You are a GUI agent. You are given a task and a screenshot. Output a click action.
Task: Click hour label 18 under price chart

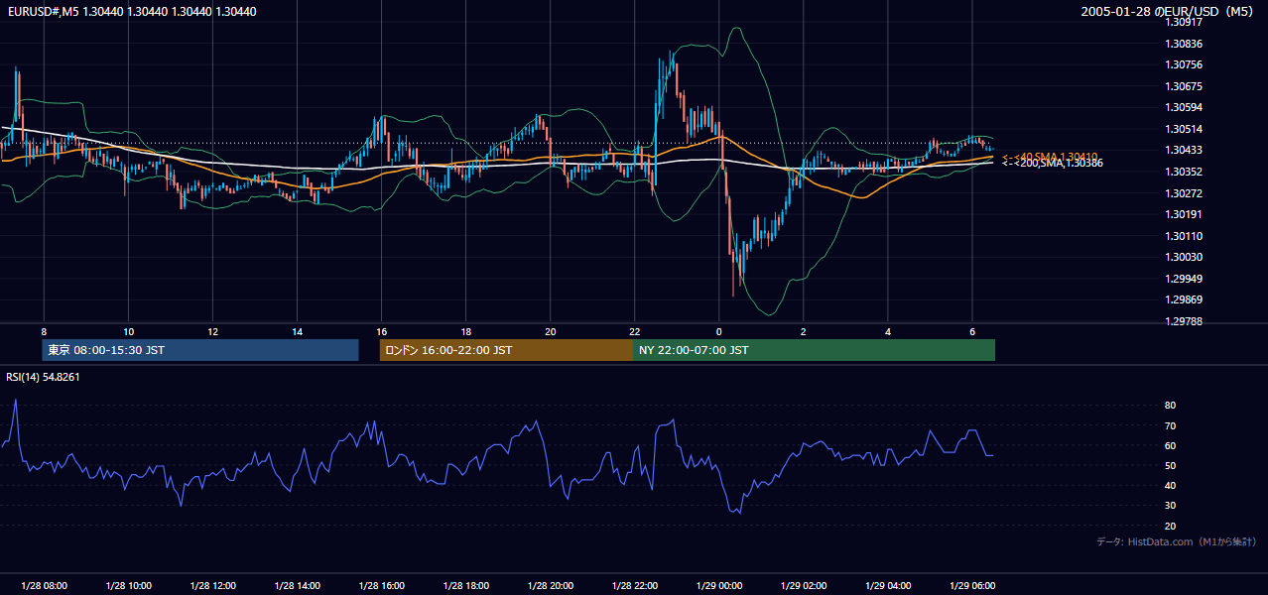coord(465,331)
